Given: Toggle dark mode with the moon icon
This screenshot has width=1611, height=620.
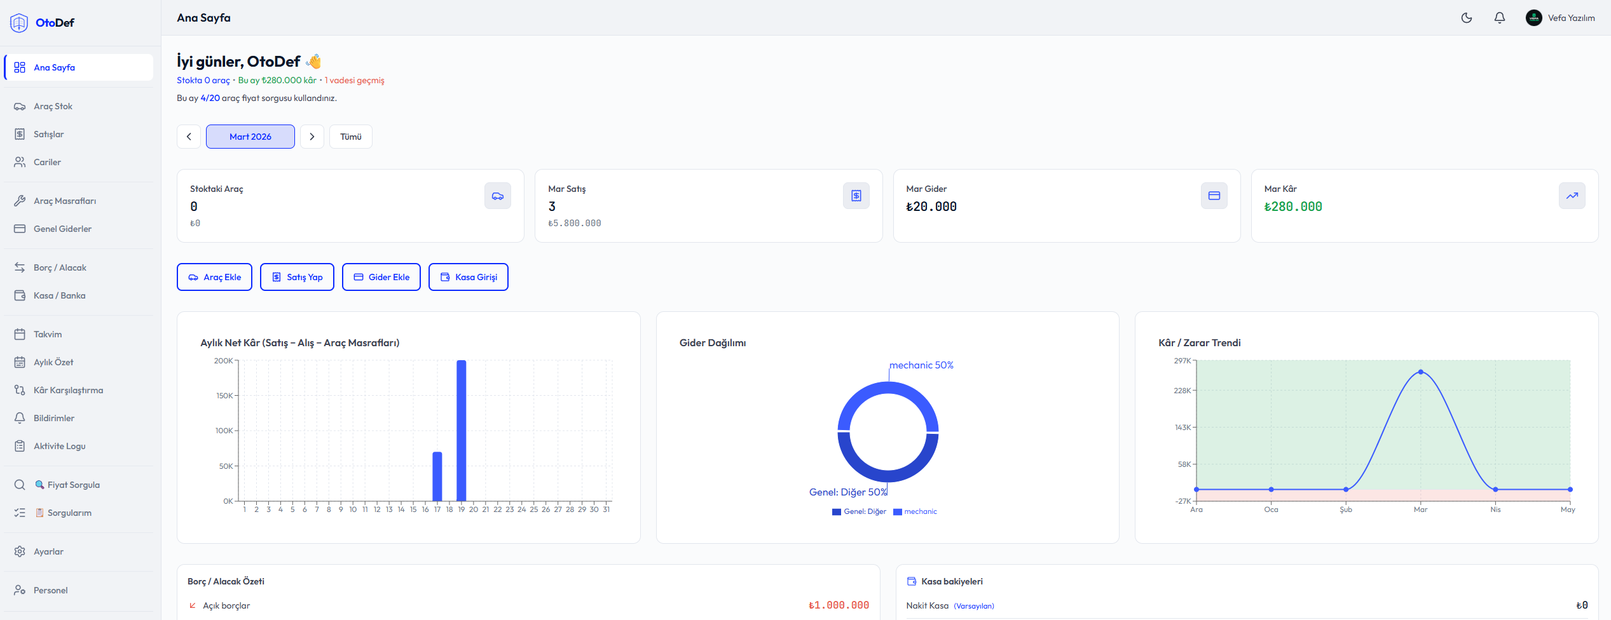Looking at the screenshot, I should [1467, 18].
